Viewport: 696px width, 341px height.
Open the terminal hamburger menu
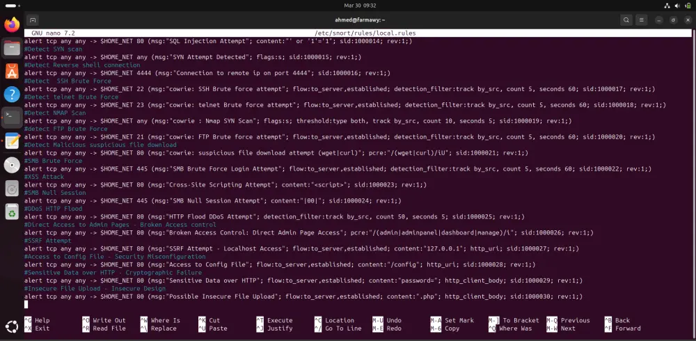coord(641,20)
